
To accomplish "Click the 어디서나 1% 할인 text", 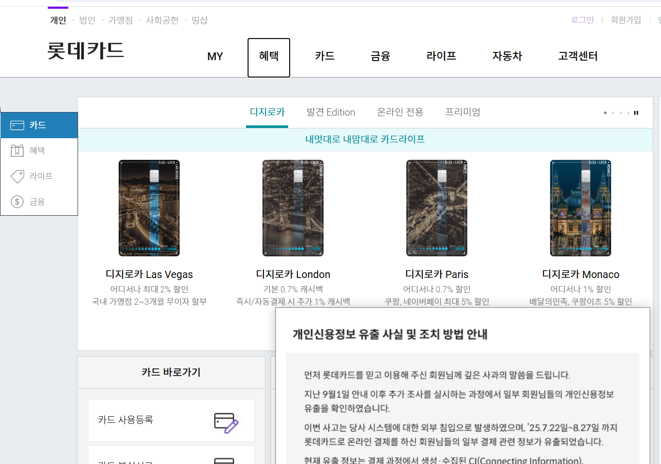I will (x=581, y=289).
